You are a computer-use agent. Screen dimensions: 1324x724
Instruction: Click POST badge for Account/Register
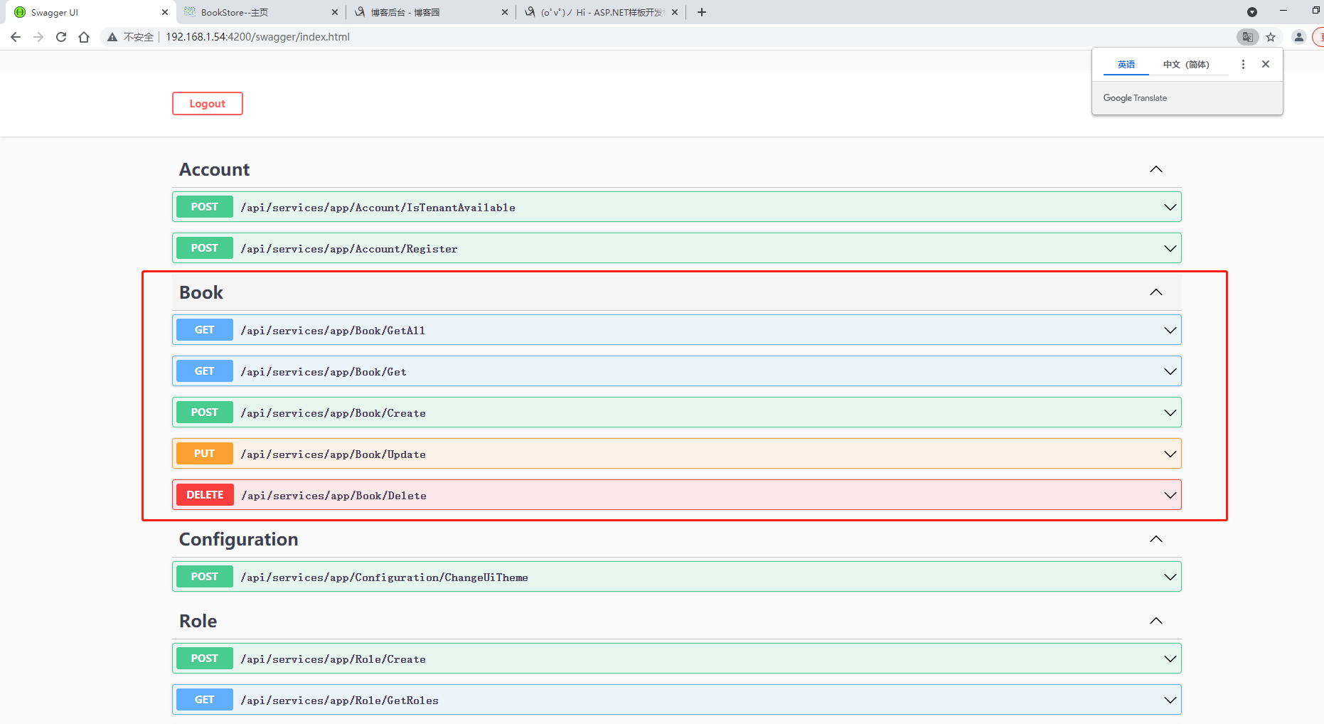[205, 248]
